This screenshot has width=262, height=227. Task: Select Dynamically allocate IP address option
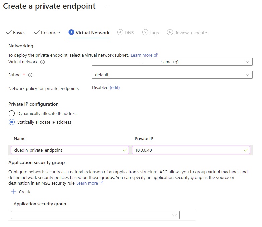click(12, 113)
